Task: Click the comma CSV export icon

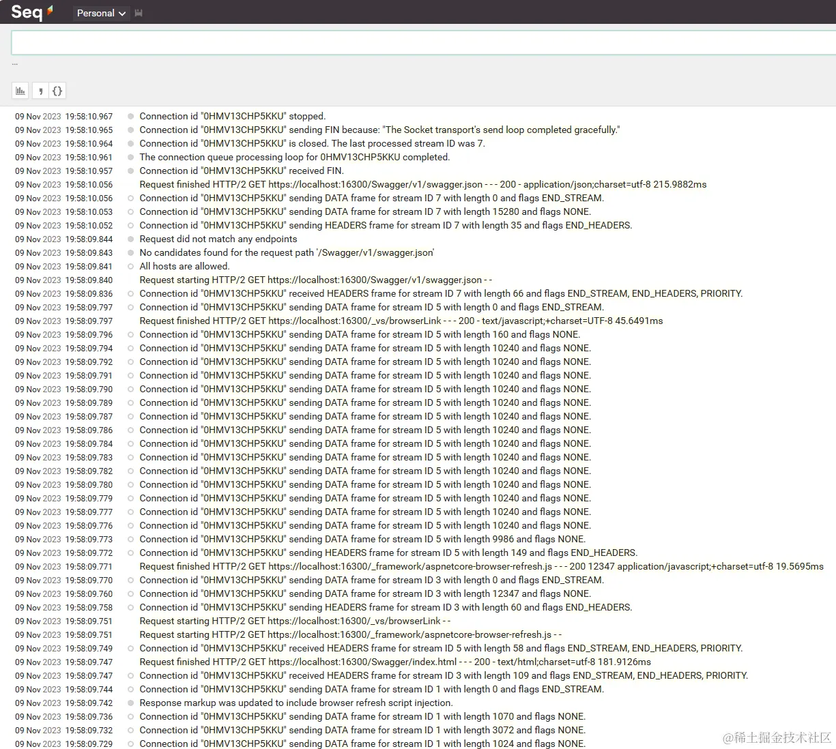Action: pos(40,91)
